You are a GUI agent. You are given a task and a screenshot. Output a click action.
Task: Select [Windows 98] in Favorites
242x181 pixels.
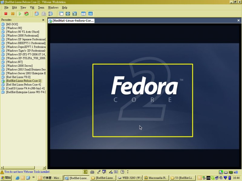(14, 28)
